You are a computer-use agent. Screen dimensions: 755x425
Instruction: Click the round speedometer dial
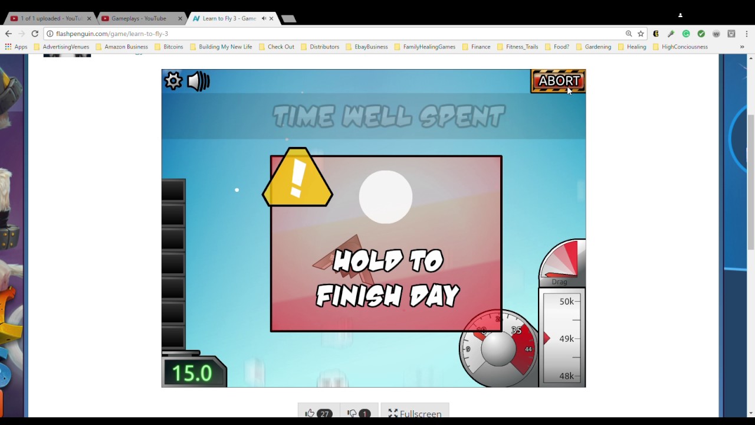[x=498, y=349]
